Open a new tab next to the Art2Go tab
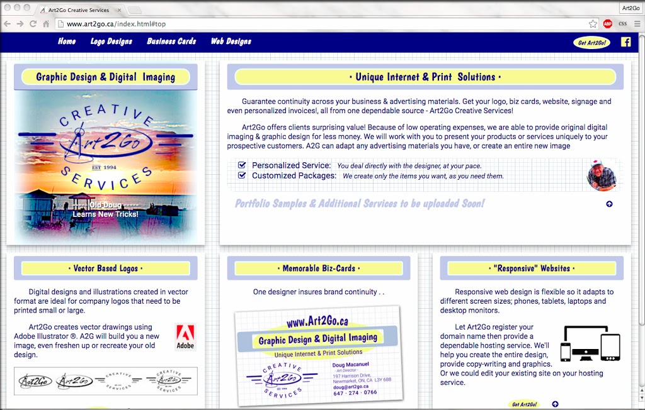 click(x=135, y=10)
